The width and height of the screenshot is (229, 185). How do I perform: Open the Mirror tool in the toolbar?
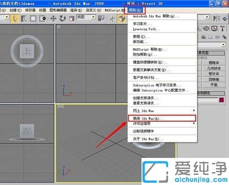pos(217,18)
